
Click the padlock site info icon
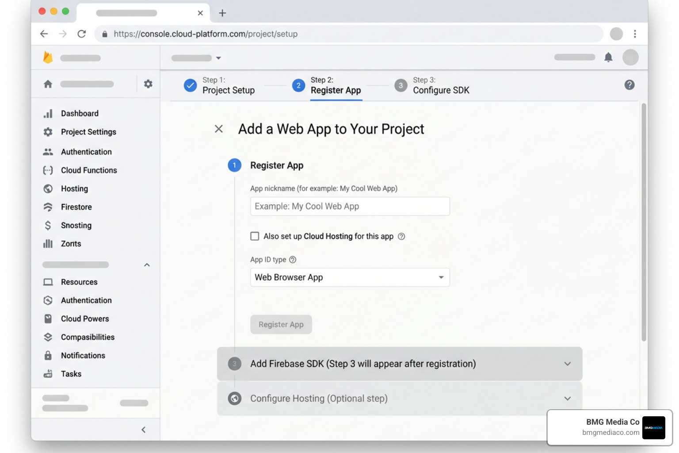click(105, 34)
